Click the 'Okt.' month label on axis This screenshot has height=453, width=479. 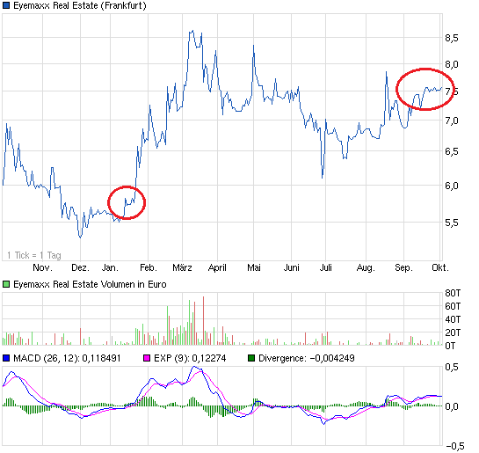440,267
